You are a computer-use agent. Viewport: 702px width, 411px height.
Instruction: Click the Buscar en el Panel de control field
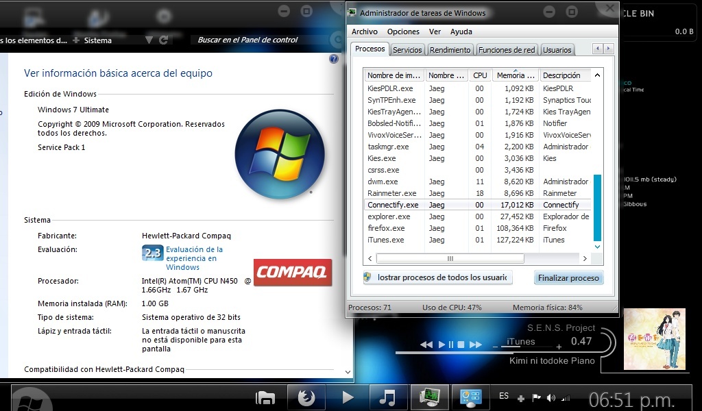pyautogui.click(x=258, y=40)
